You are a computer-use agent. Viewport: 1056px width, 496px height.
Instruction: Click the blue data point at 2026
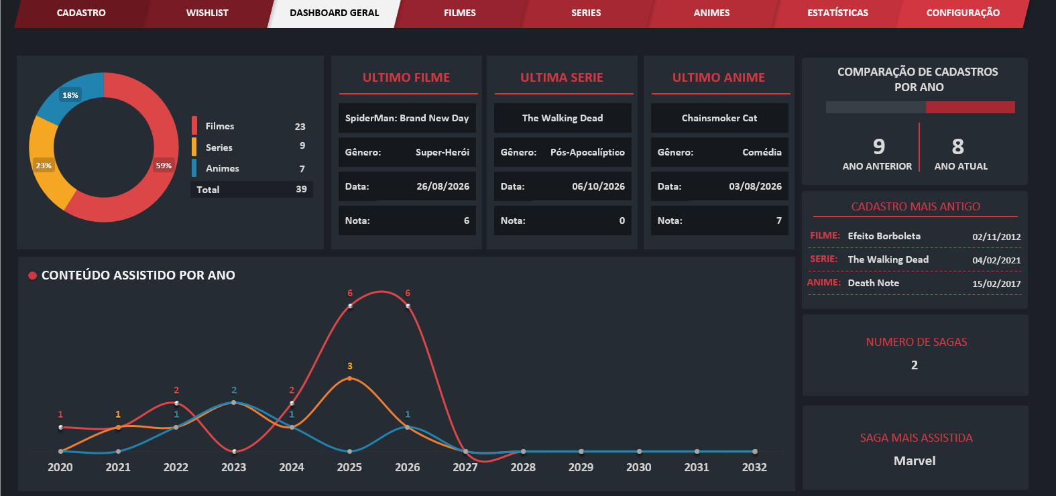point(408,427)
